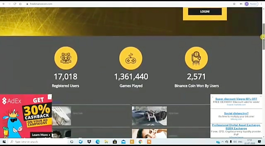Open the orange S app in the taskbar

pos(132,142)
